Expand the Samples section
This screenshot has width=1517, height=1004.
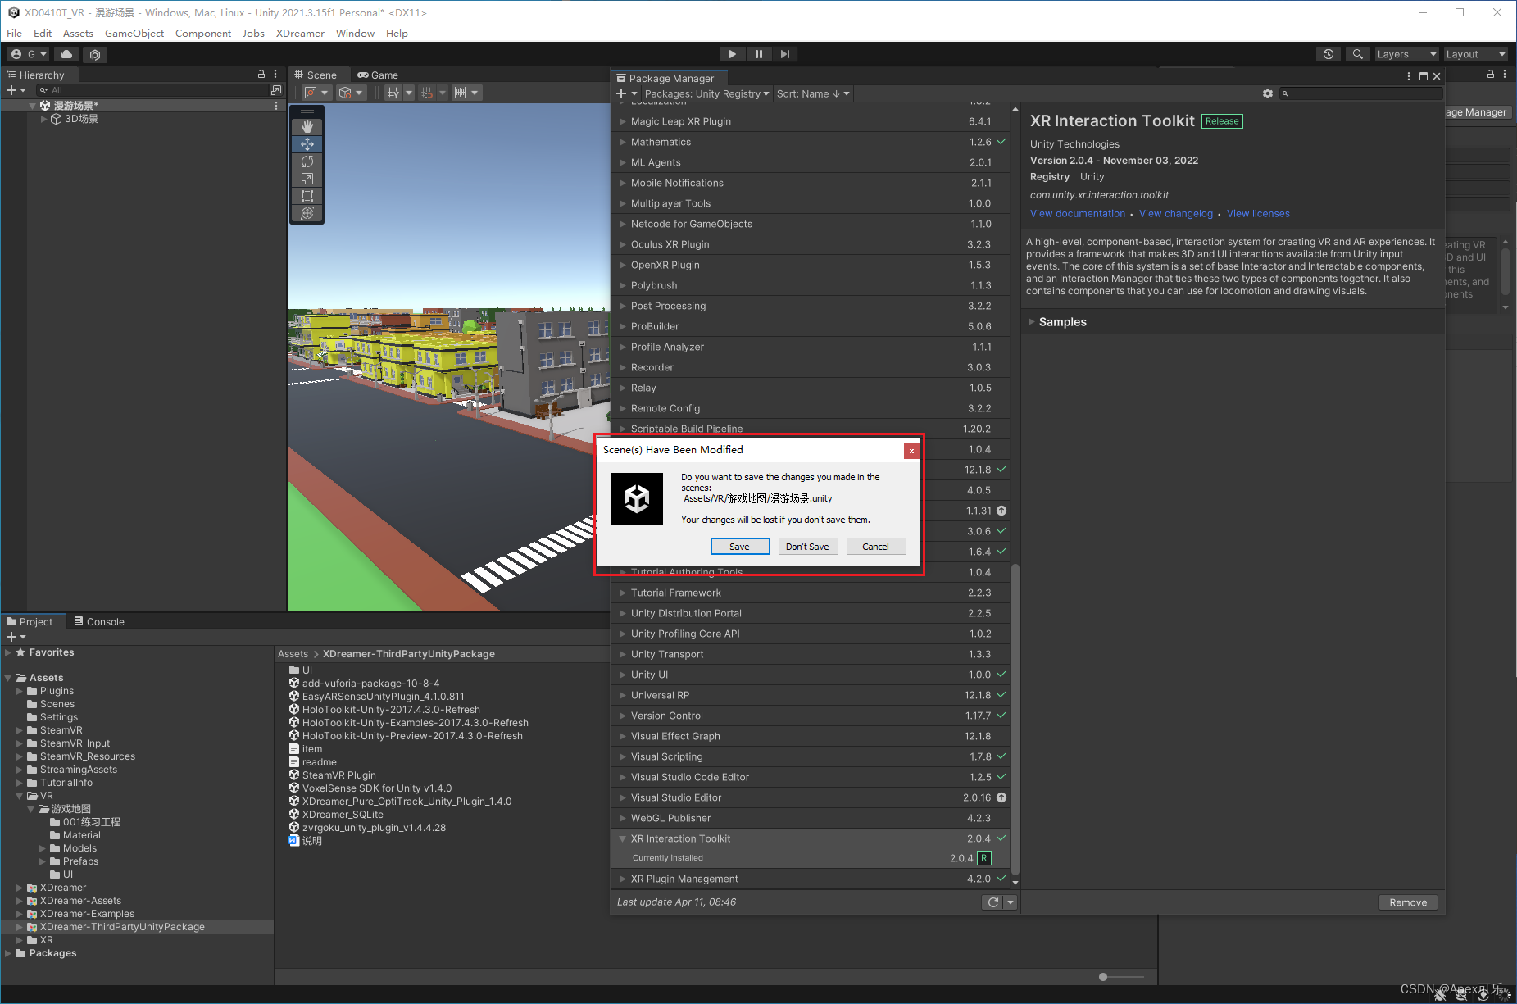click(x=1031, y=322)
